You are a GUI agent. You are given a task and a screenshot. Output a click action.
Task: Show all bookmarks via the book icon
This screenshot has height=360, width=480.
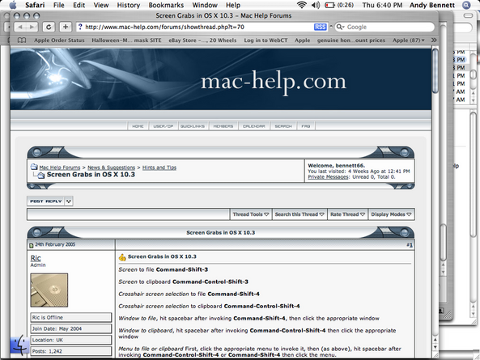coord(22,40)
